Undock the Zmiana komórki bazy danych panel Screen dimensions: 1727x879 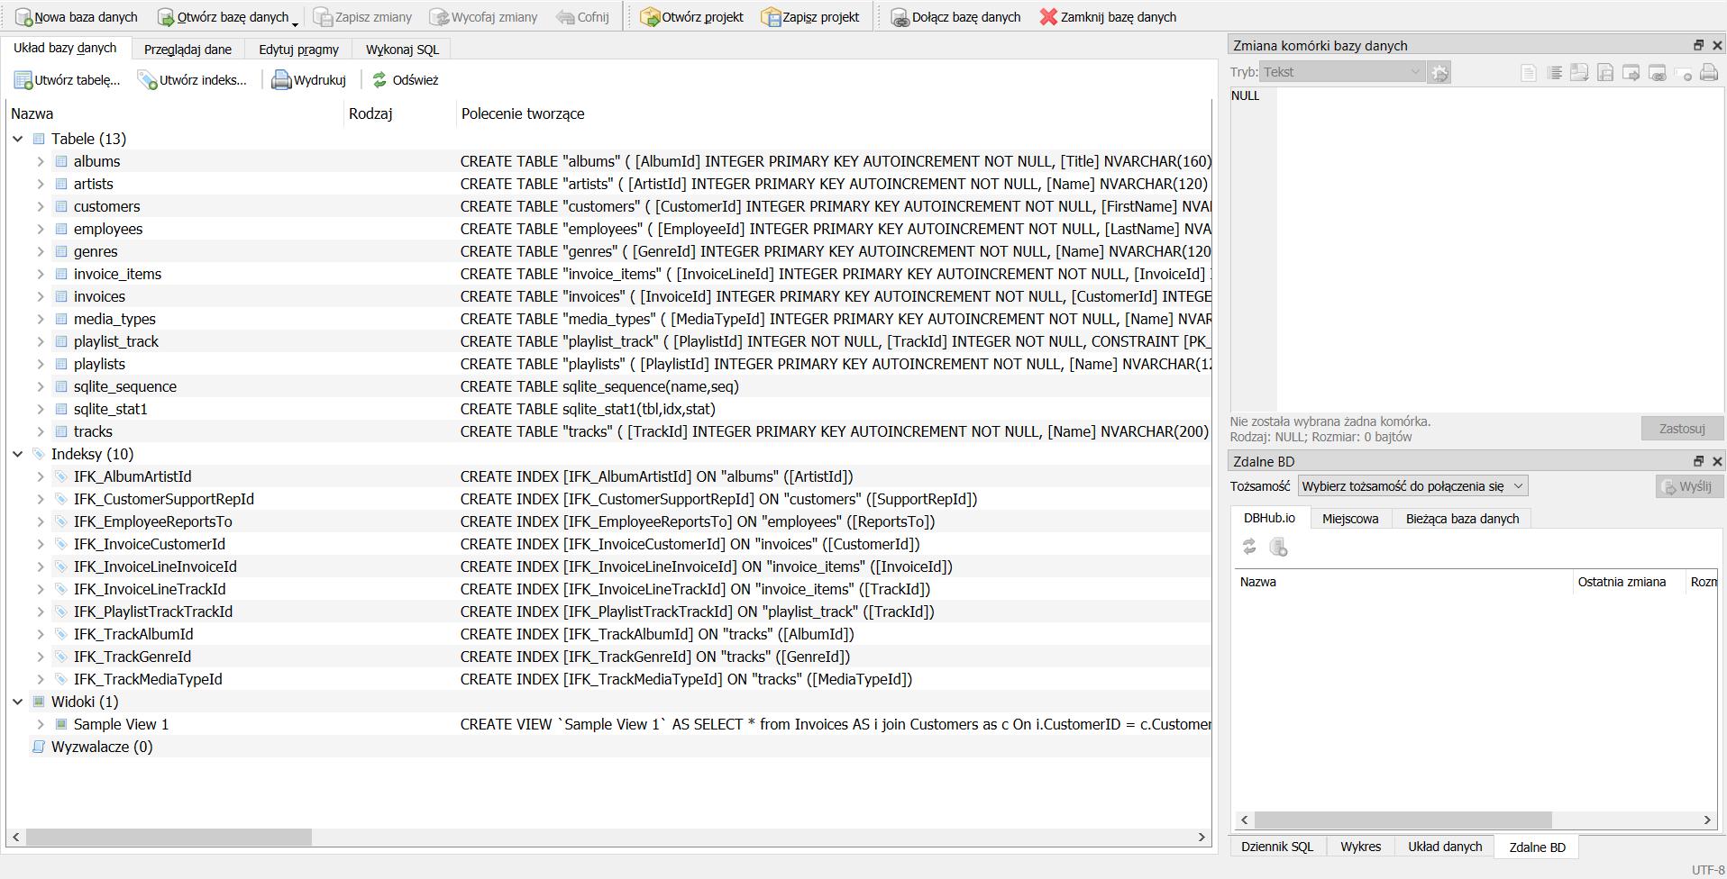click(1698, 45)
